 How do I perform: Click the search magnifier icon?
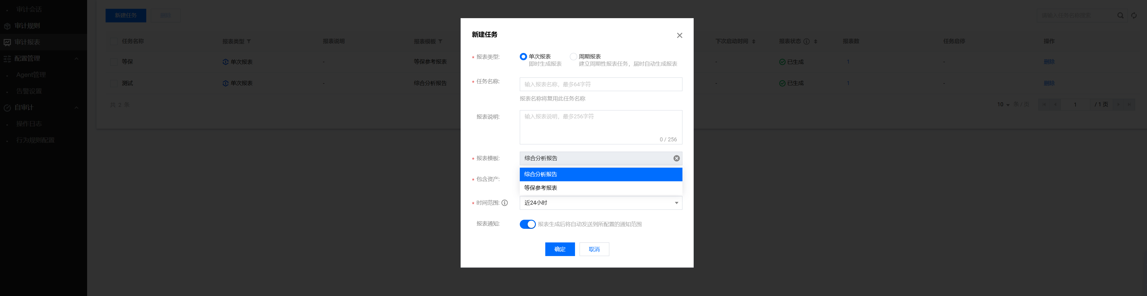(x=1120, y=15)
